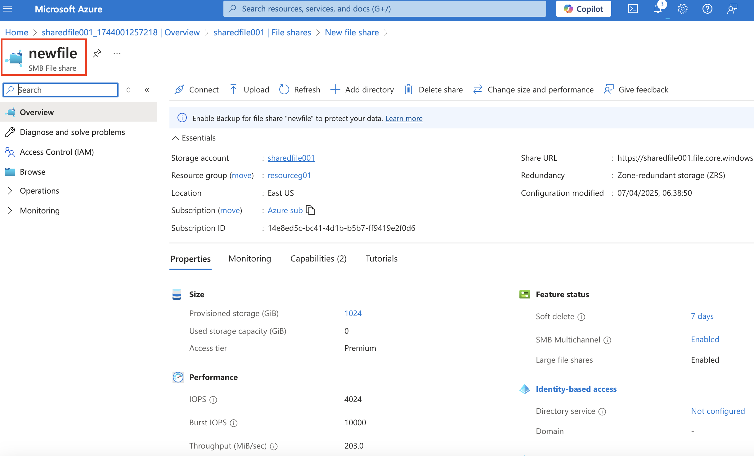
Task: Show info for Directory service
Action: pyautogui.click(x=602, y=412)
